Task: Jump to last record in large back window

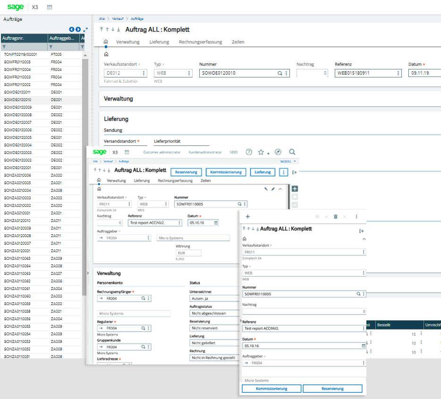Action: click(x=119, y=29)
